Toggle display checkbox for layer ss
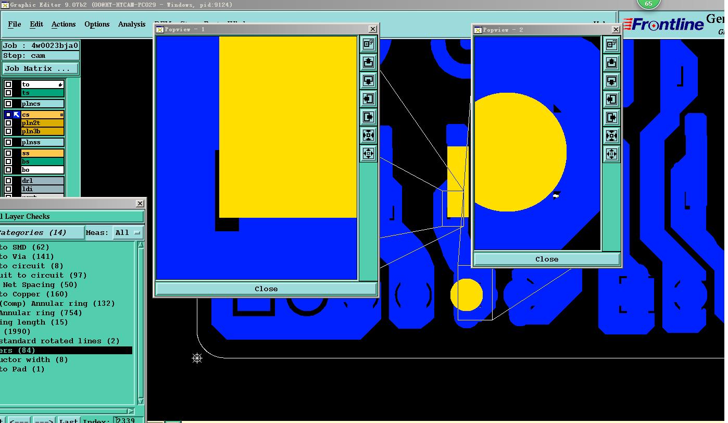This screenshot has height=423, width=728. (x=8, y=153)
